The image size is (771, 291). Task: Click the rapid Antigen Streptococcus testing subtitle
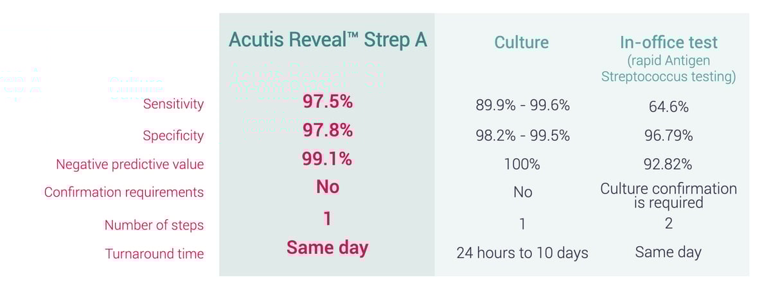668,69
